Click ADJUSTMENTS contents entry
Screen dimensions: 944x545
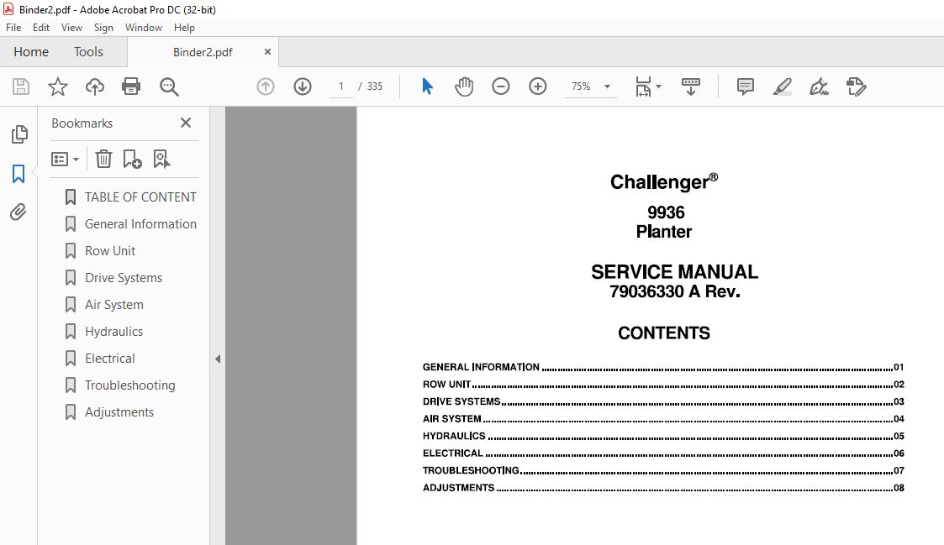click(x=663, y=488)
